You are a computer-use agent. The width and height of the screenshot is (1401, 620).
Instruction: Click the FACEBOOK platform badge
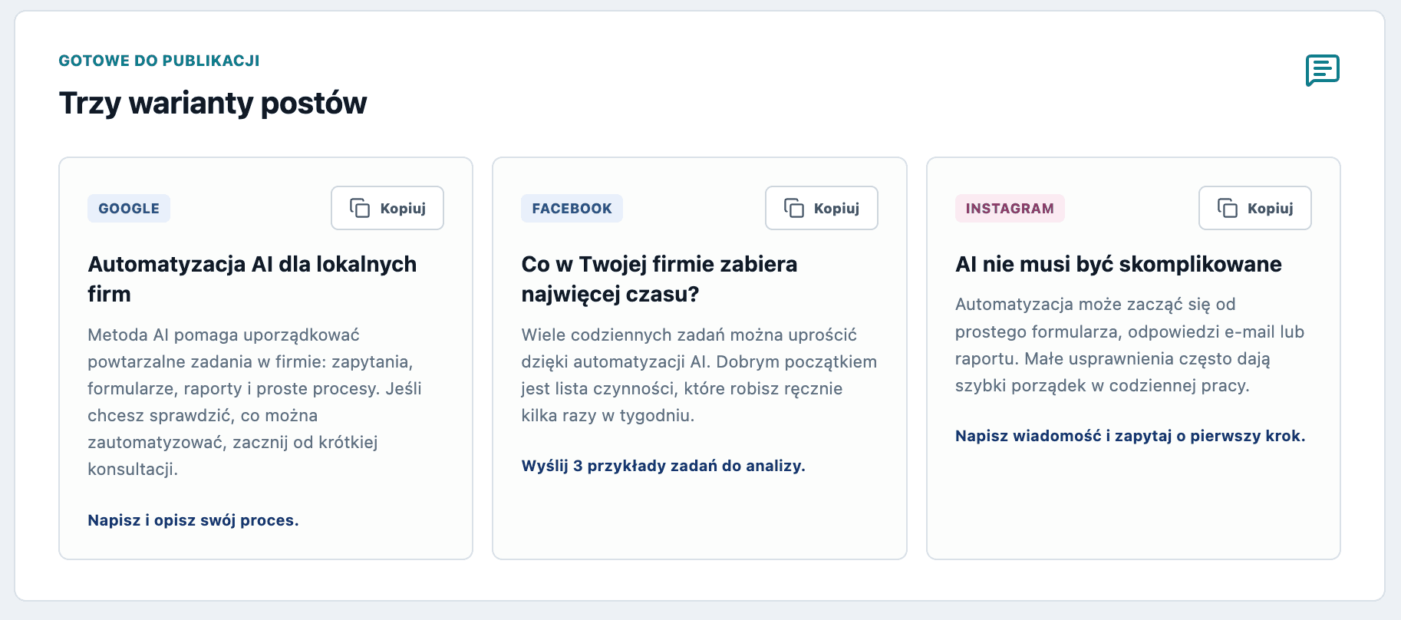(572, 208)
